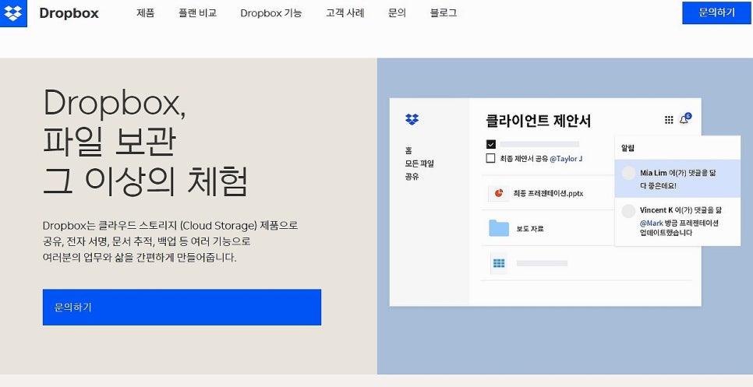Check the 최종 제안서 공유 checkbox
The image size is (753, 387).
[491, 158]
